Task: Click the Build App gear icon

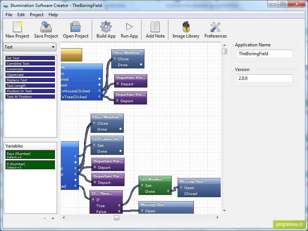Action: pos(106,27)
